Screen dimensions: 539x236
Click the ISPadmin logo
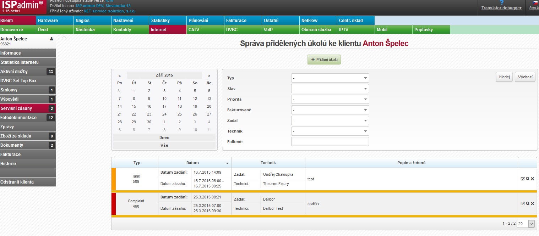(23, 7)
